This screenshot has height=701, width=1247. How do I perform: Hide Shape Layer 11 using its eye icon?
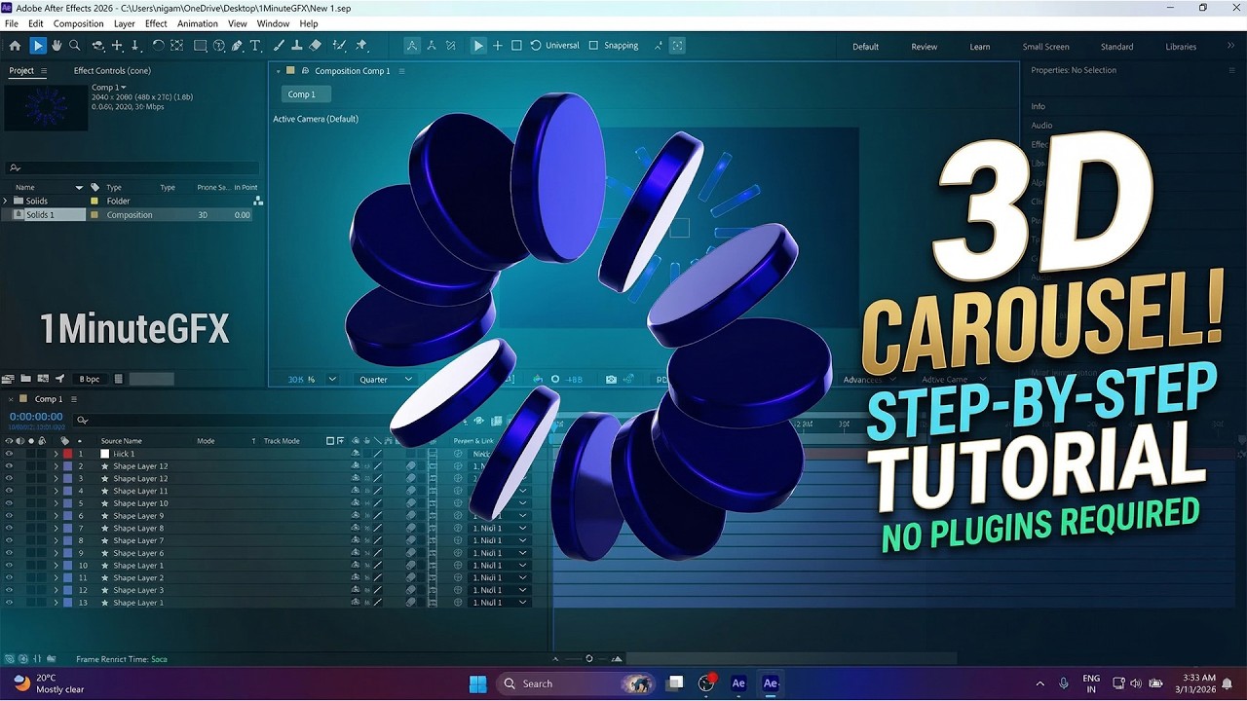click(9, 491)
